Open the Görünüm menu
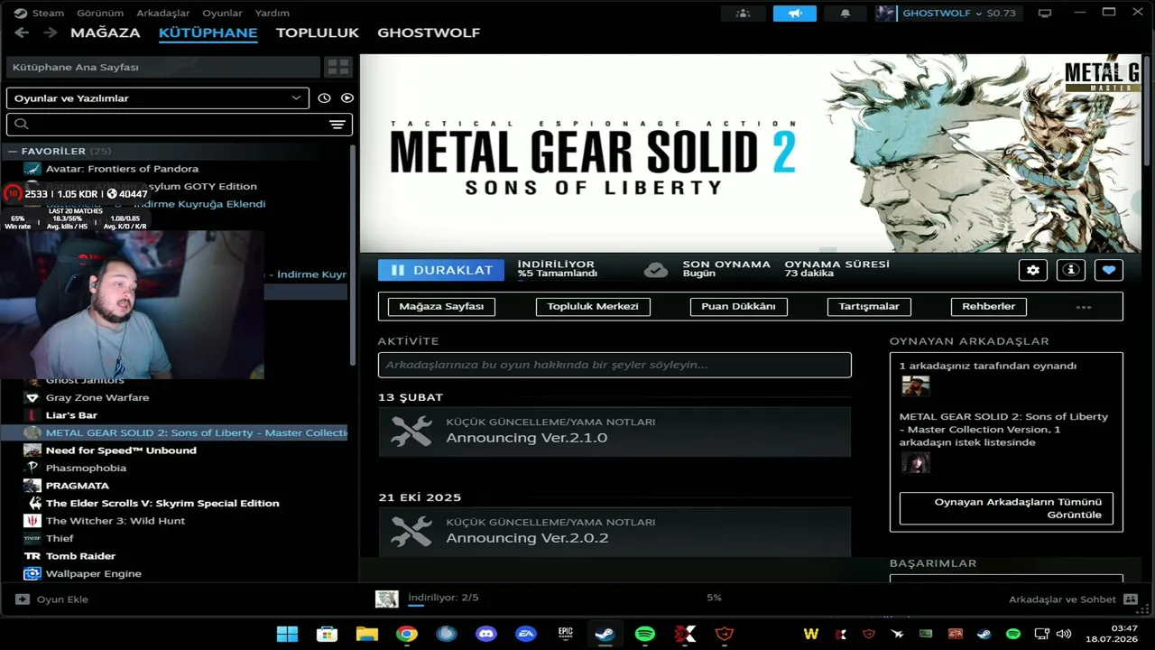This screenshot has width=1155, height=650. tap(99, 14)
